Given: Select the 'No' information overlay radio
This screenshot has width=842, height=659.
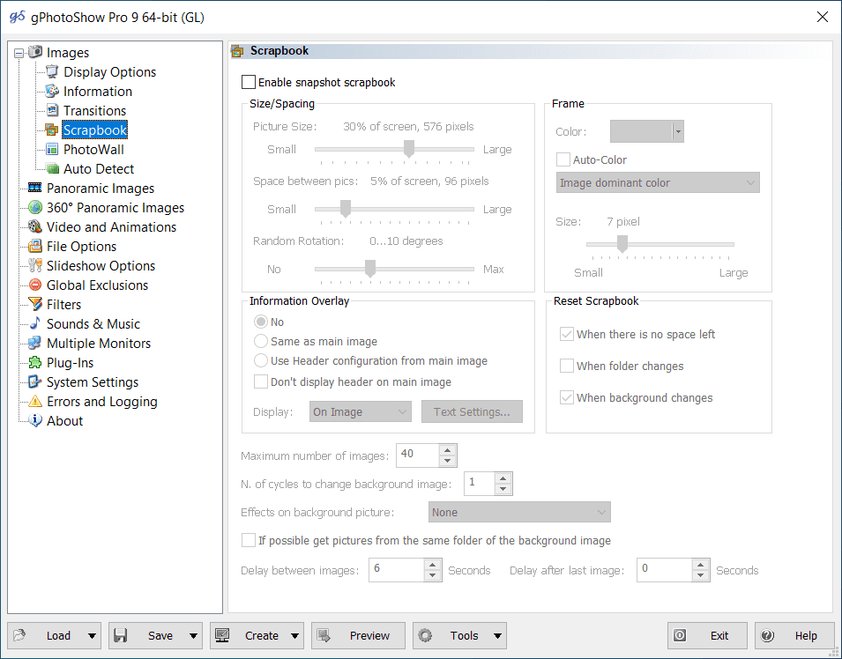Looking at the screenshot, I should [x=260, y=322].
